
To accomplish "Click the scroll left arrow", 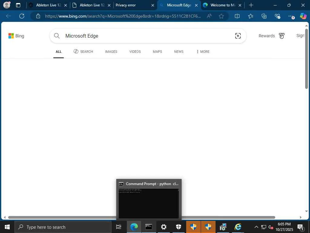I will pos(5,217).
